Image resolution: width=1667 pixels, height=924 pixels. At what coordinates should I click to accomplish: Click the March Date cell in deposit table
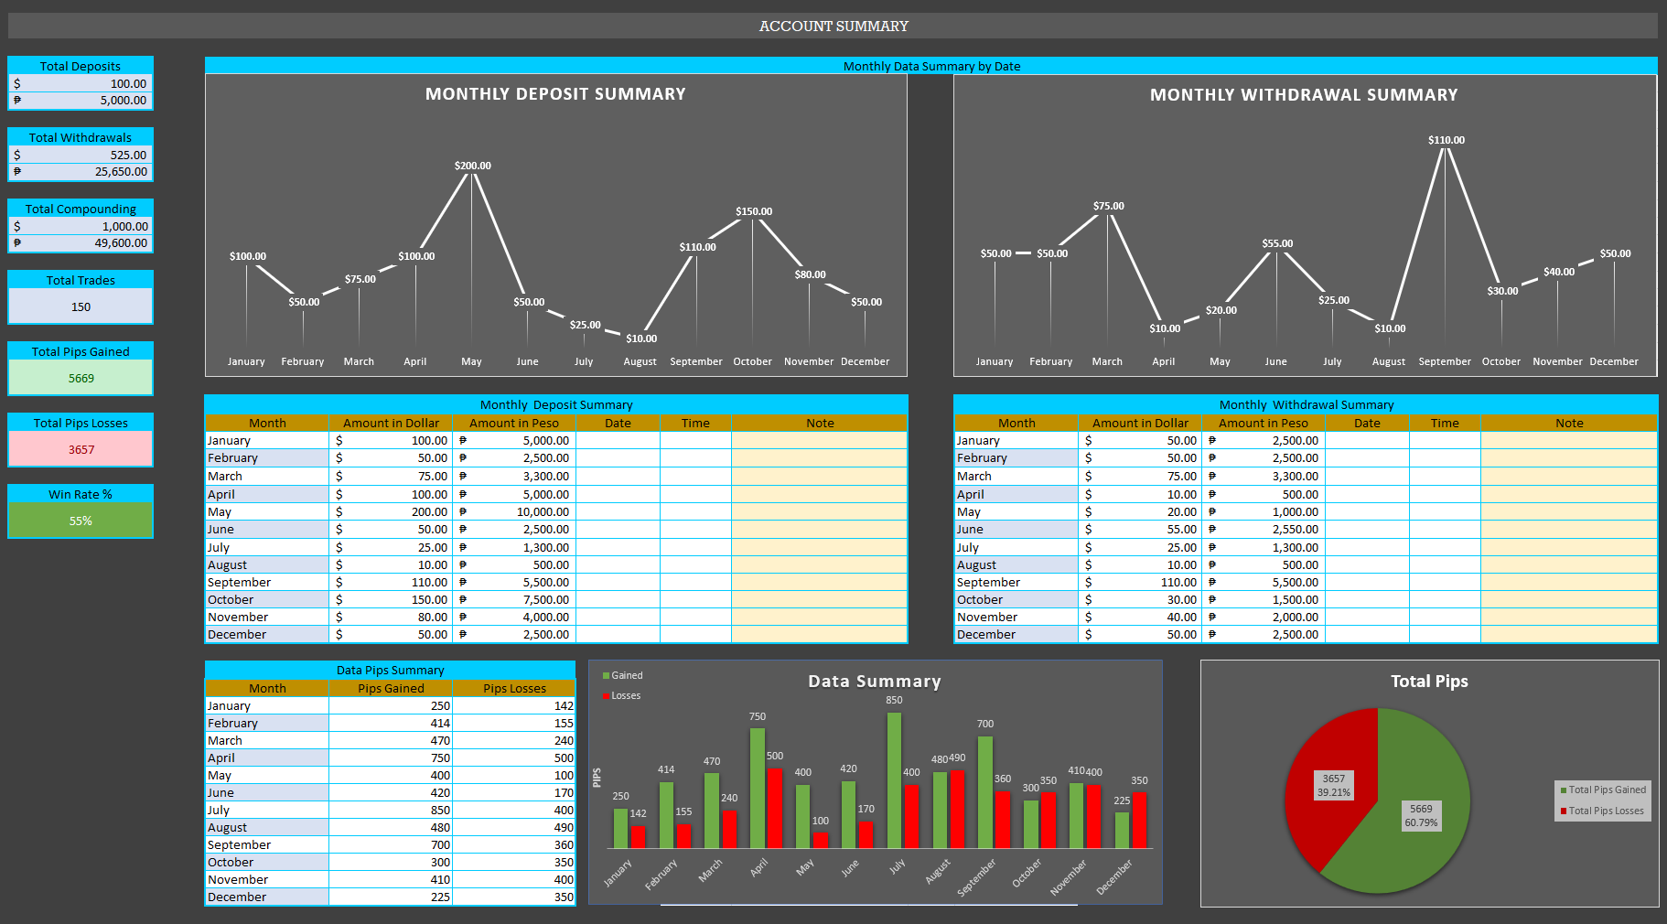[x=618, y=476]
